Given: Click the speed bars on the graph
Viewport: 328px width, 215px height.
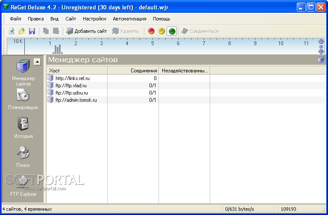Looking at the screenshot, I should 58,49.
